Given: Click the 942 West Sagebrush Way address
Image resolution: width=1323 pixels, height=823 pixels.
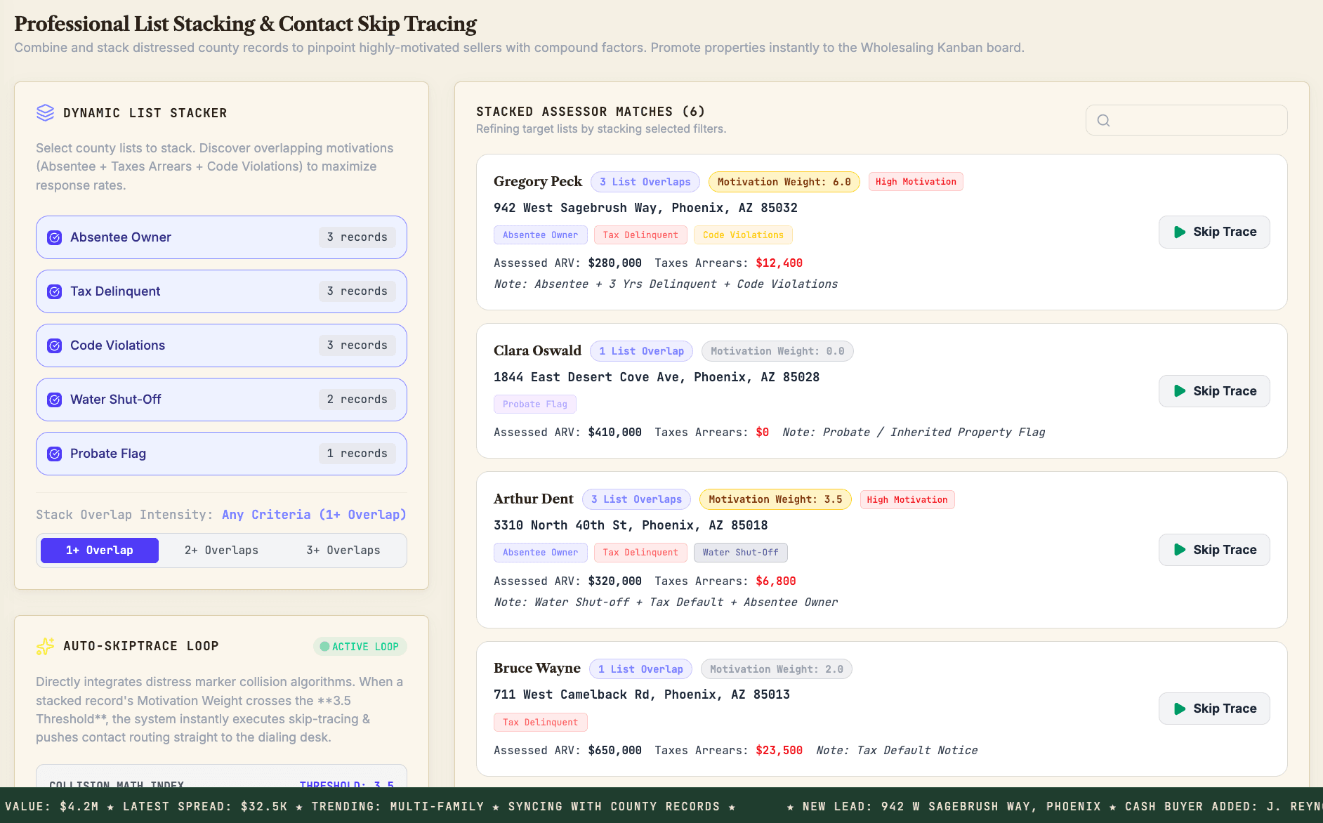Looking at the screenshot, I should pyautogui.click(x=645, y=208).
